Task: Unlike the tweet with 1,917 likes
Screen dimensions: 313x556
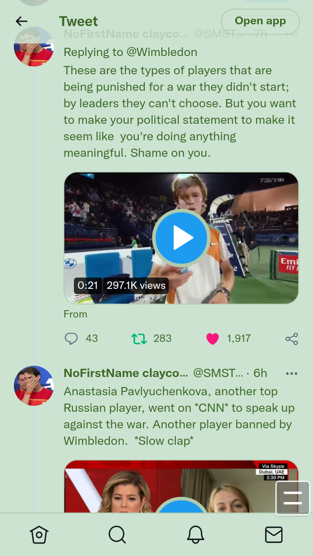Action: (213, 338)
